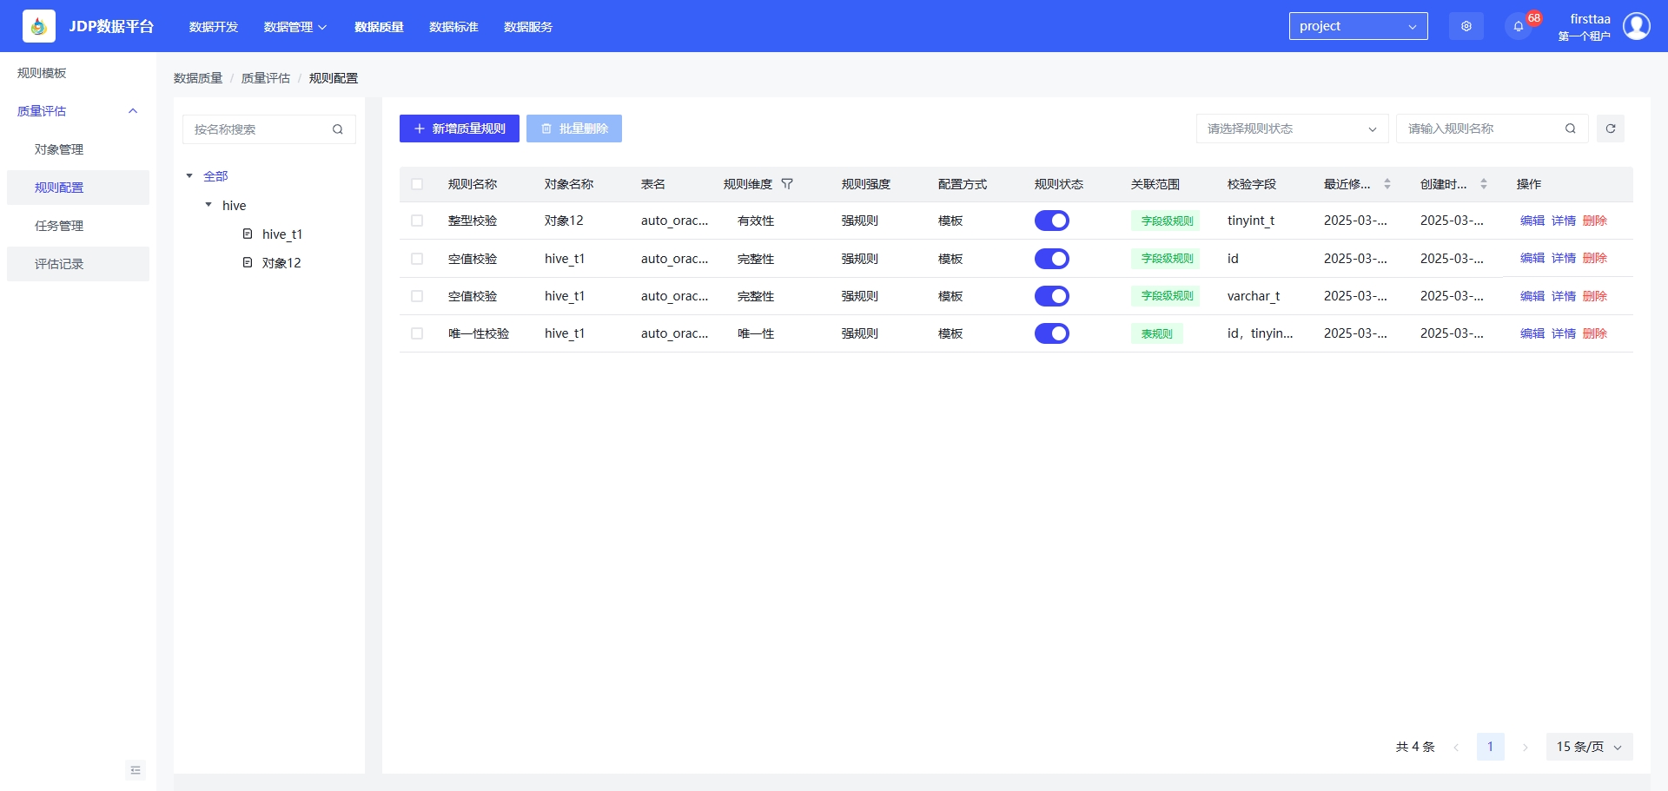Open the 15 条/页 page size dropdown
Viewport: 1668px width, 791px height.
(1589, 747)
